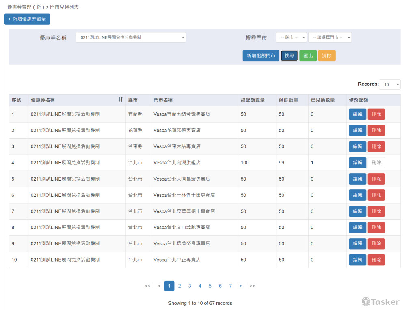
Task: Click the 門市名稱 column header
Action: tap(163, 100)
